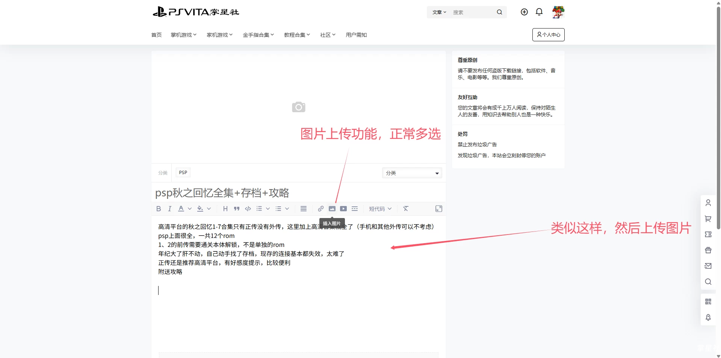Image resolution: width=721 pixels, height=358 pixels.
Task: Insert heading with the H icon
Action: [x=225, y=209]
